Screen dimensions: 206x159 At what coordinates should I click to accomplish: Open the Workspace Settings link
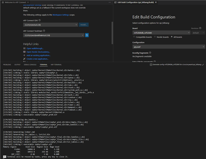click(61, 15)
